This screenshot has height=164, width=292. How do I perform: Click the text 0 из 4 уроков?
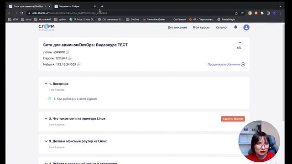point(57,124)
